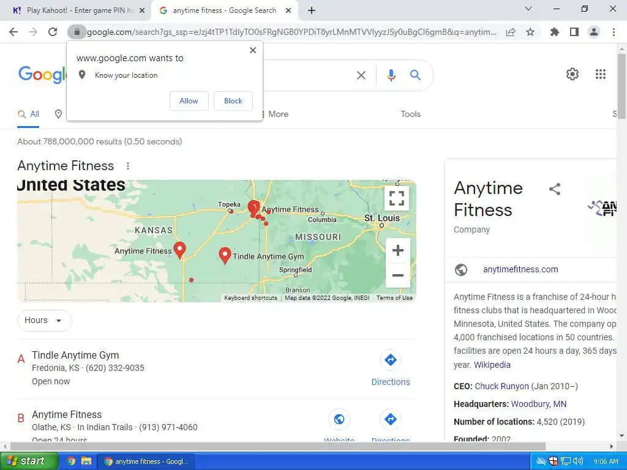The image size is (627, 470).
Task: Reload the current page
Action: 53,32
